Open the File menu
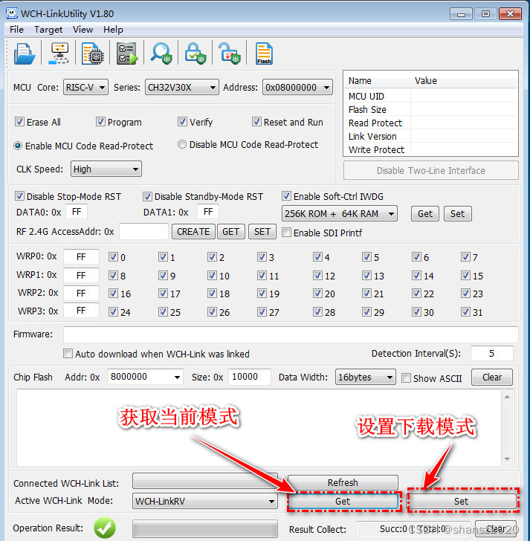Image resolution: width=530 pixels, height=541 pixels. [16, 30]
